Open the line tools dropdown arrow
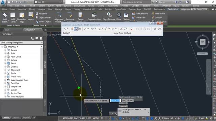 click(x=88, y=29)
